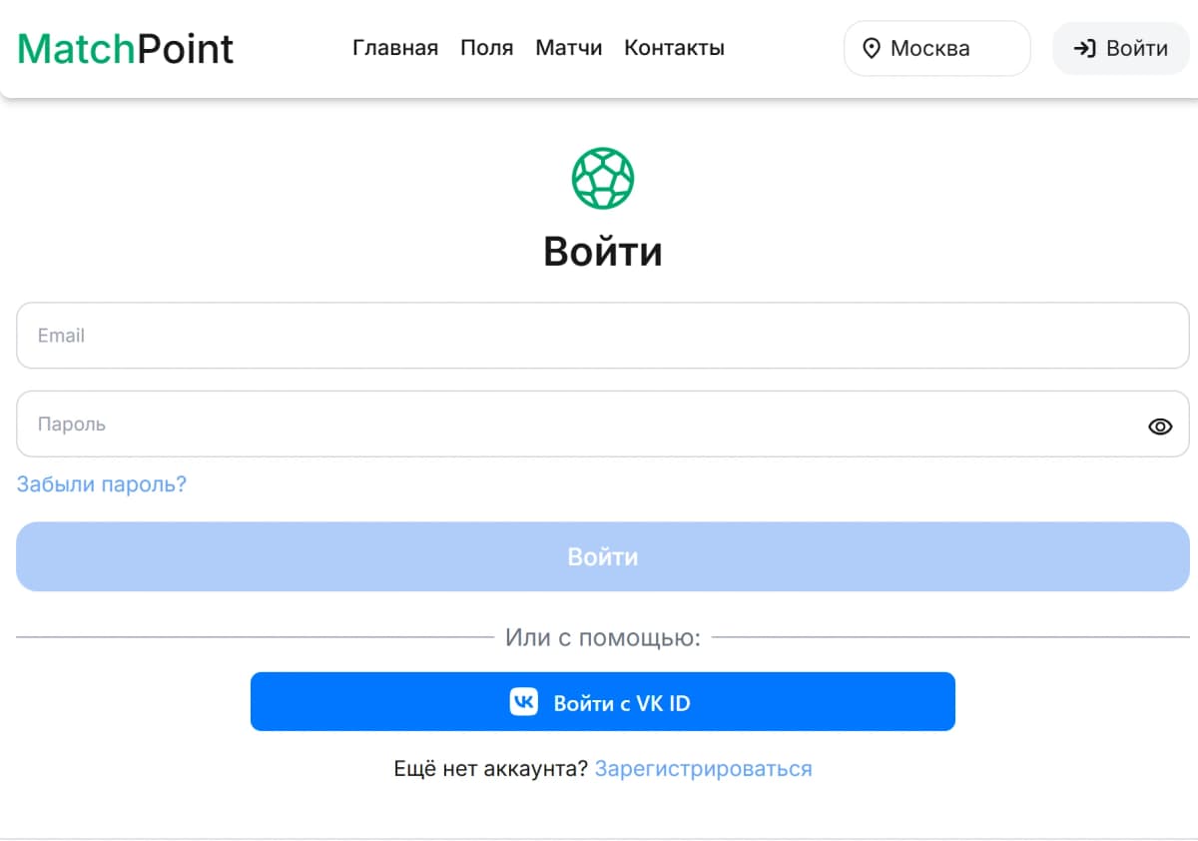
Task: Click the sign-in arrow icon in header
Action: [1084, 48]
